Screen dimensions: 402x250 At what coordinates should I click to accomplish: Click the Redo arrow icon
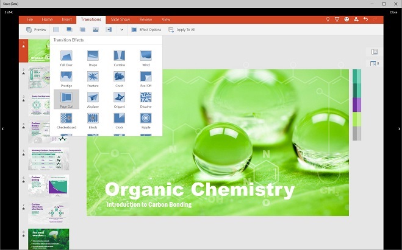(x=375, y=19)
